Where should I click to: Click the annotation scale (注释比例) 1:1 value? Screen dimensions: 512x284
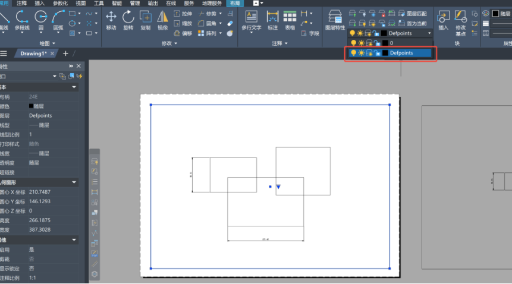click(x=33, y=278)
